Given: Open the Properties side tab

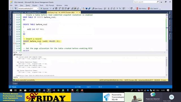Looking at the screenshot, I should point(170,36).
